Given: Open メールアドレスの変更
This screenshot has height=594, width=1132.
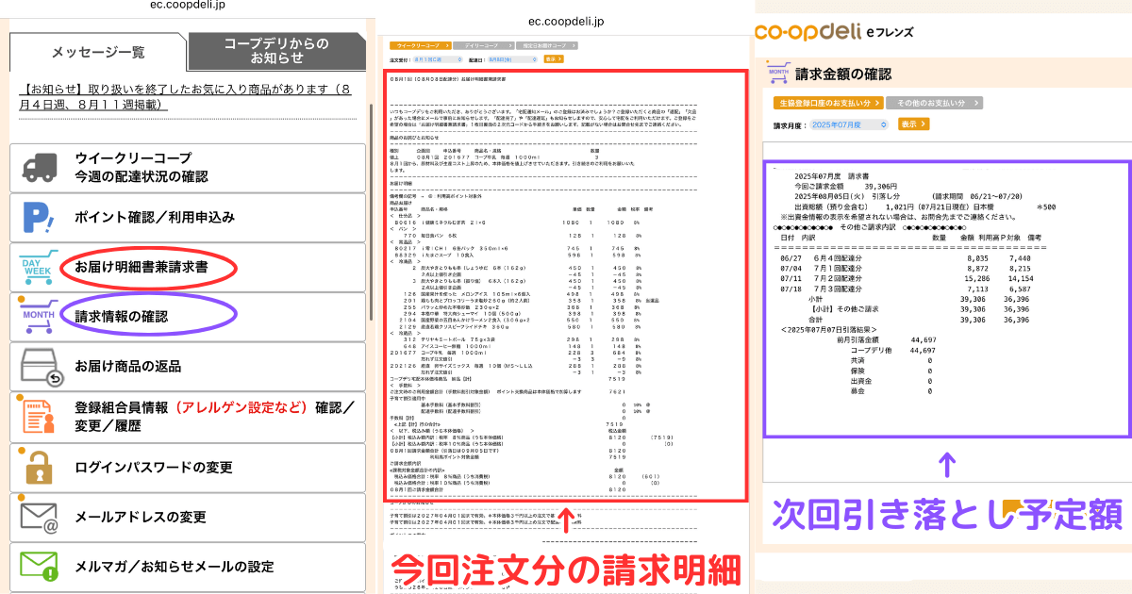Looking at the screenshot, I should (x=188, y=517).
